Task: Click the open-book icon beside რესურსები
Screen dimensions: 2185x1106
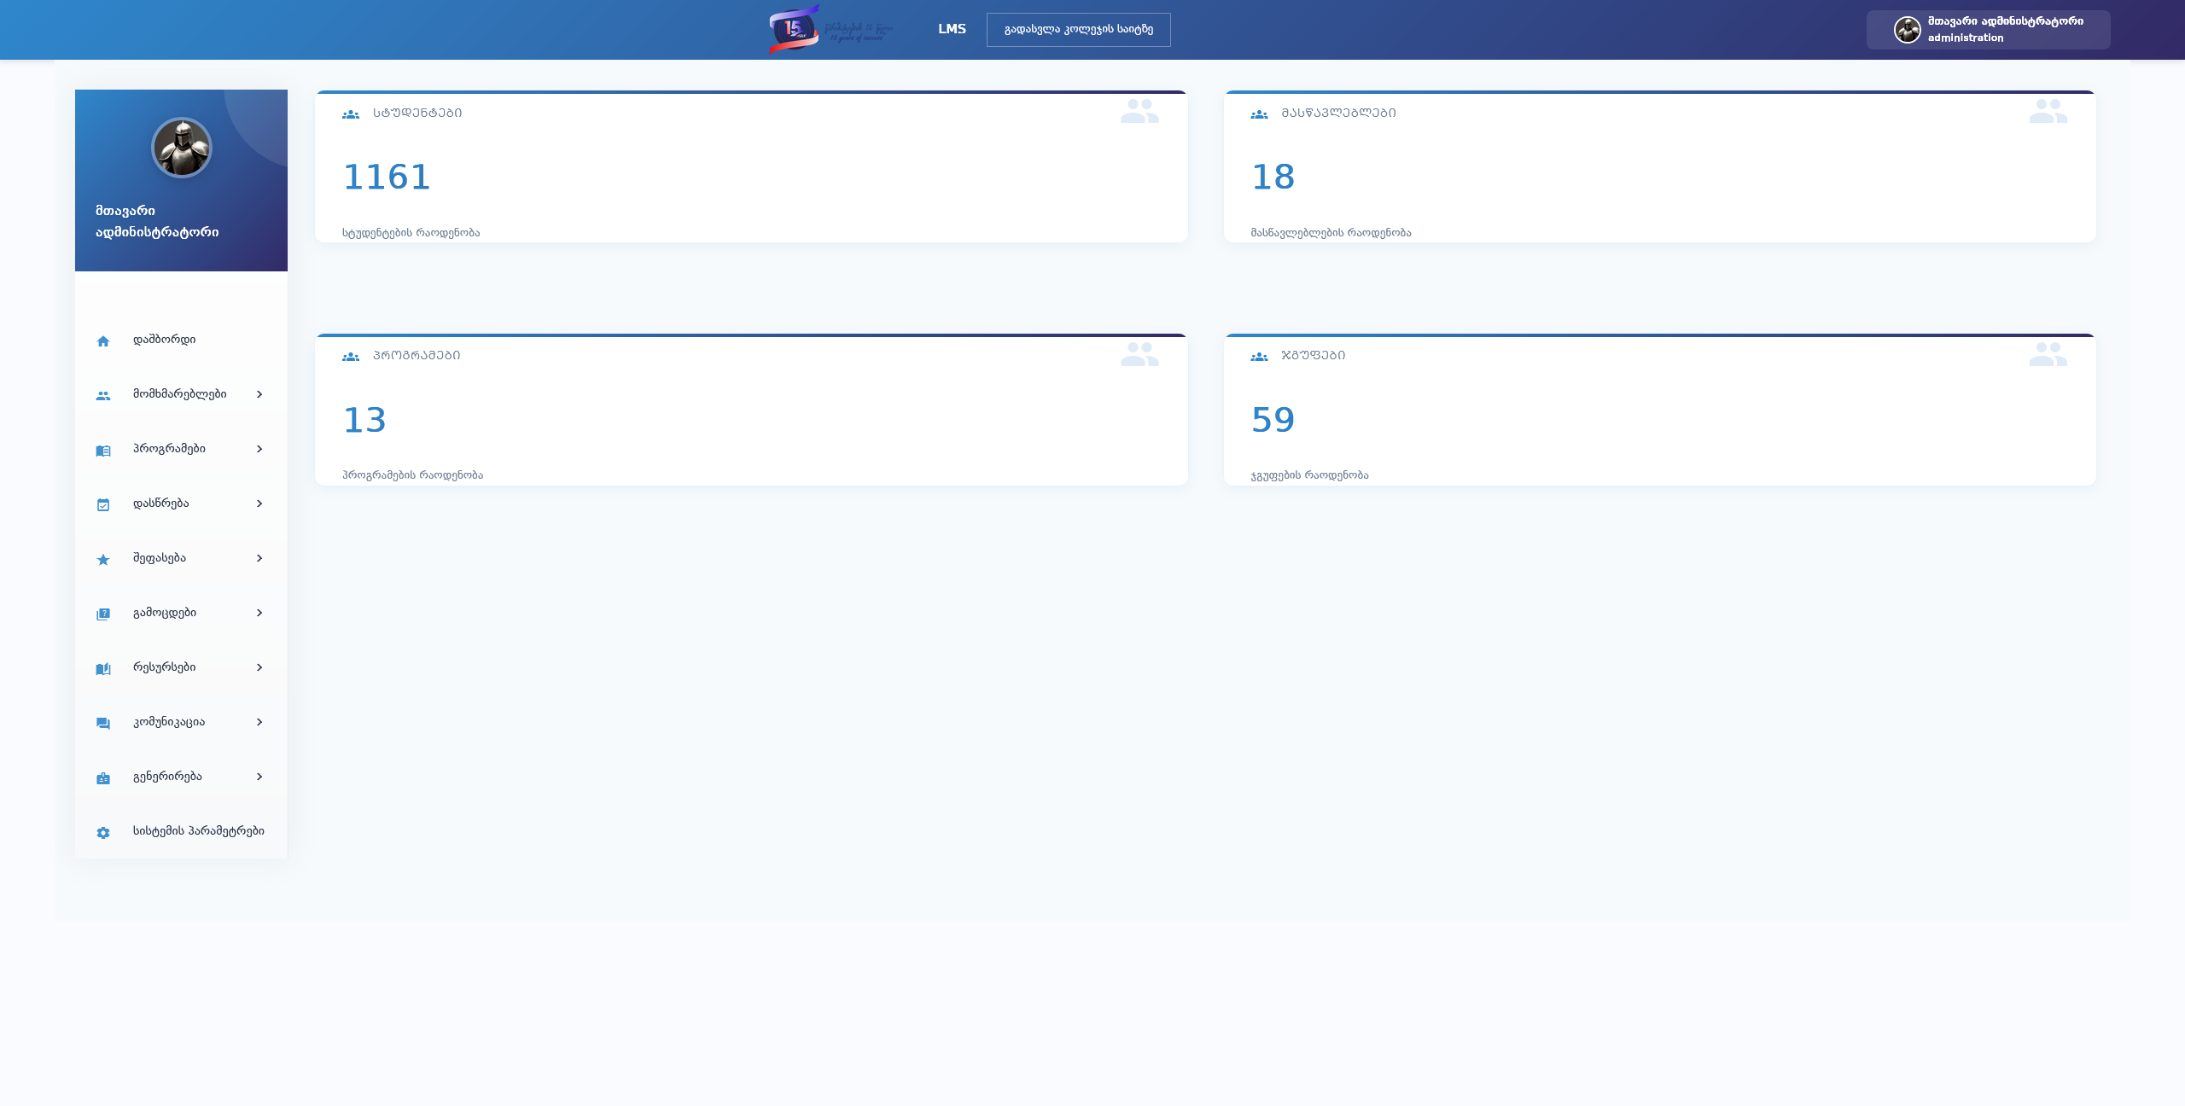Action: 103,668
